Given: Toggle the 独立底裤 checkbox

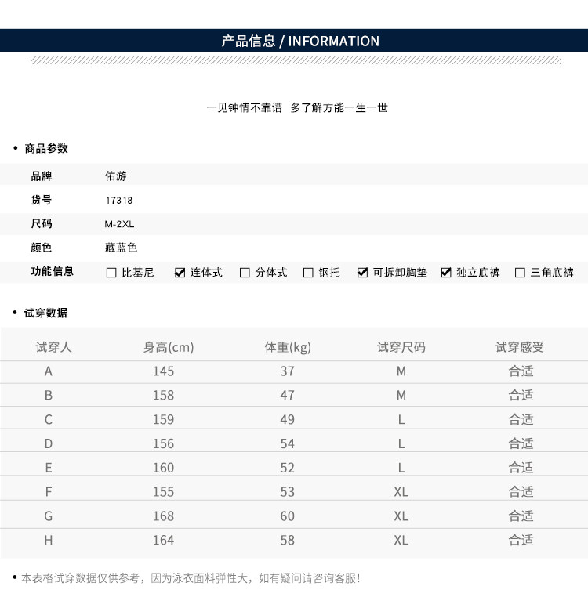Looking at the screenshot, I should point(446,273).
